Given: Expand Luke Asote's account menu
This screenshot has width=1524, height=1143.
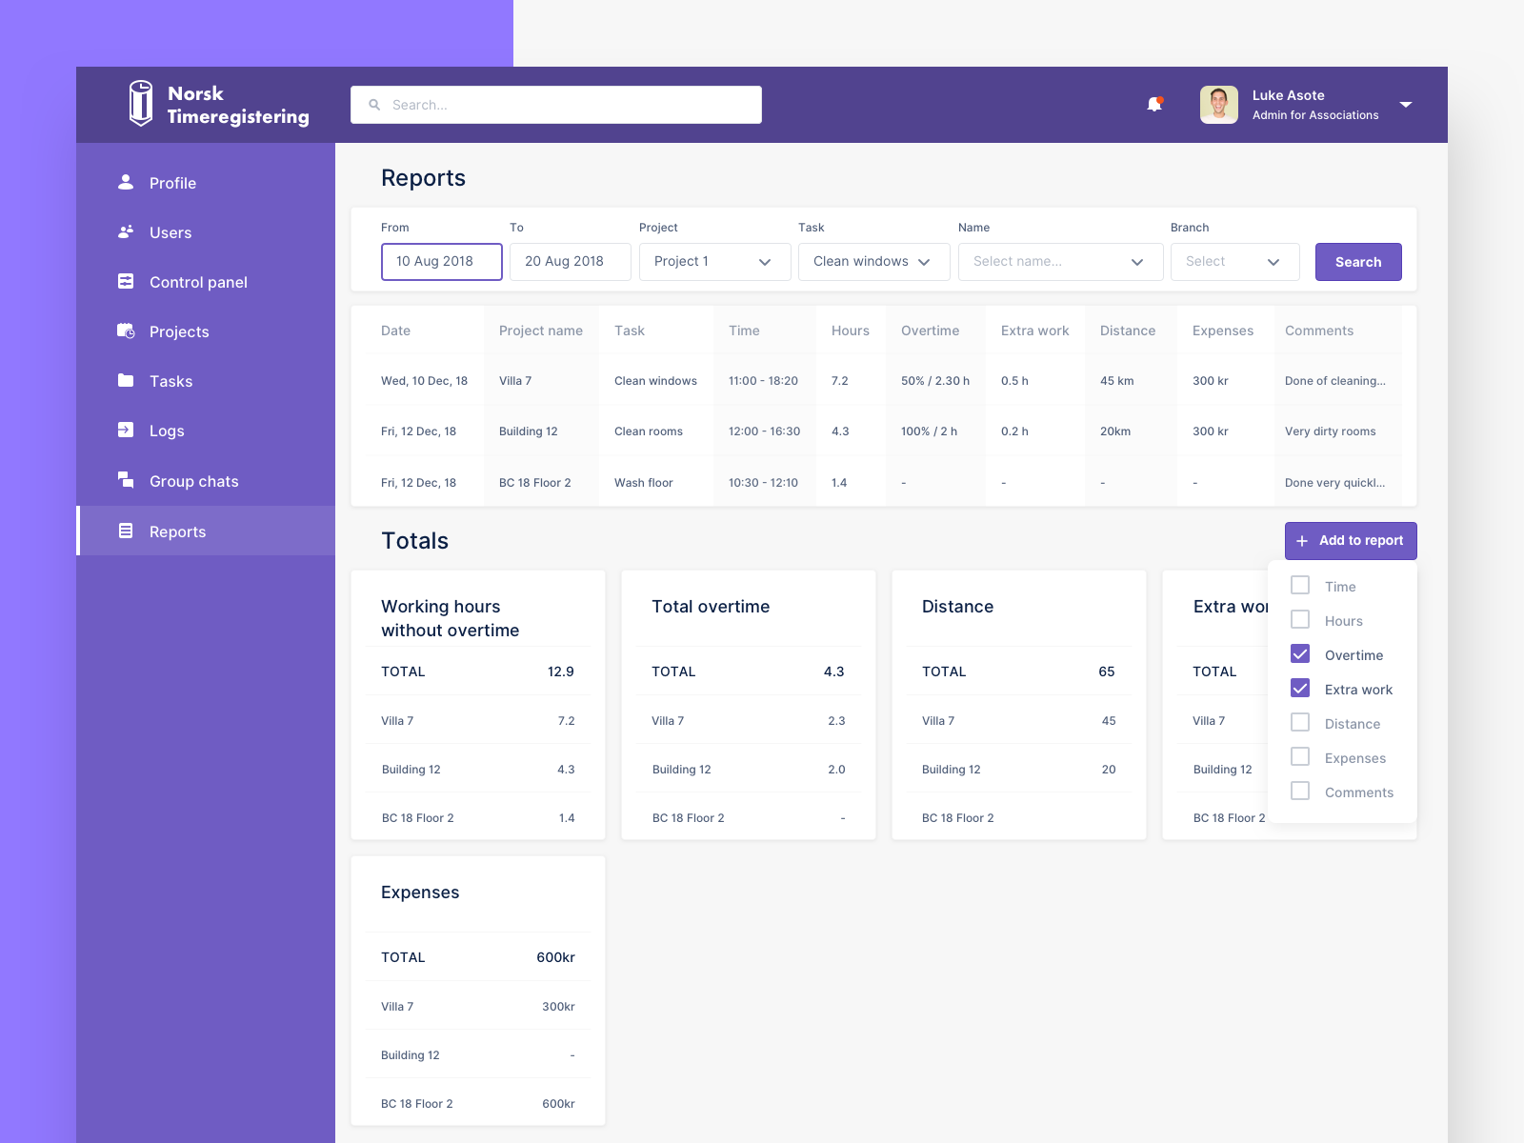Looking at the screenshot, I should [1406, 105].
